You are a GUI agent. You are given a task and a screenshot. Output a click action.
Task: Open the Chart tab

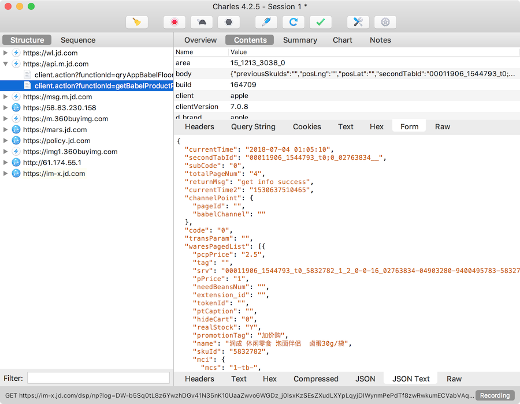[x=342, y=40]
